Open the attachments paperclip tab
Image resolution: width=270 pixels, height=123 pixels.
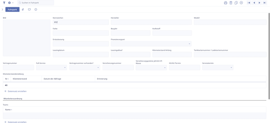click(x=23, y=9)
